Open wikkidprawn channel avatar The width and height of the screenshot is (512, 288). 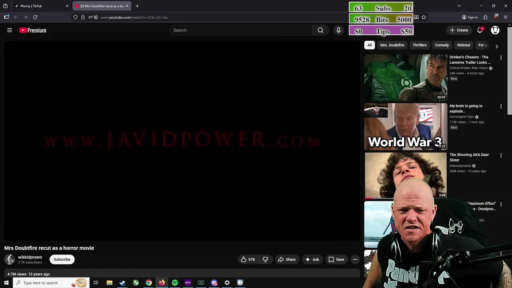point(10,259)
